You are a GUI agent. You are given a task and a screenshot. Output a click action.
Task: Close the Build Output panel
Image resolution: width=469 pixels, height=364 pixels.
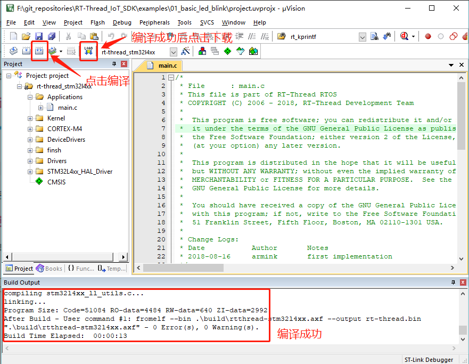coord(463,282)
